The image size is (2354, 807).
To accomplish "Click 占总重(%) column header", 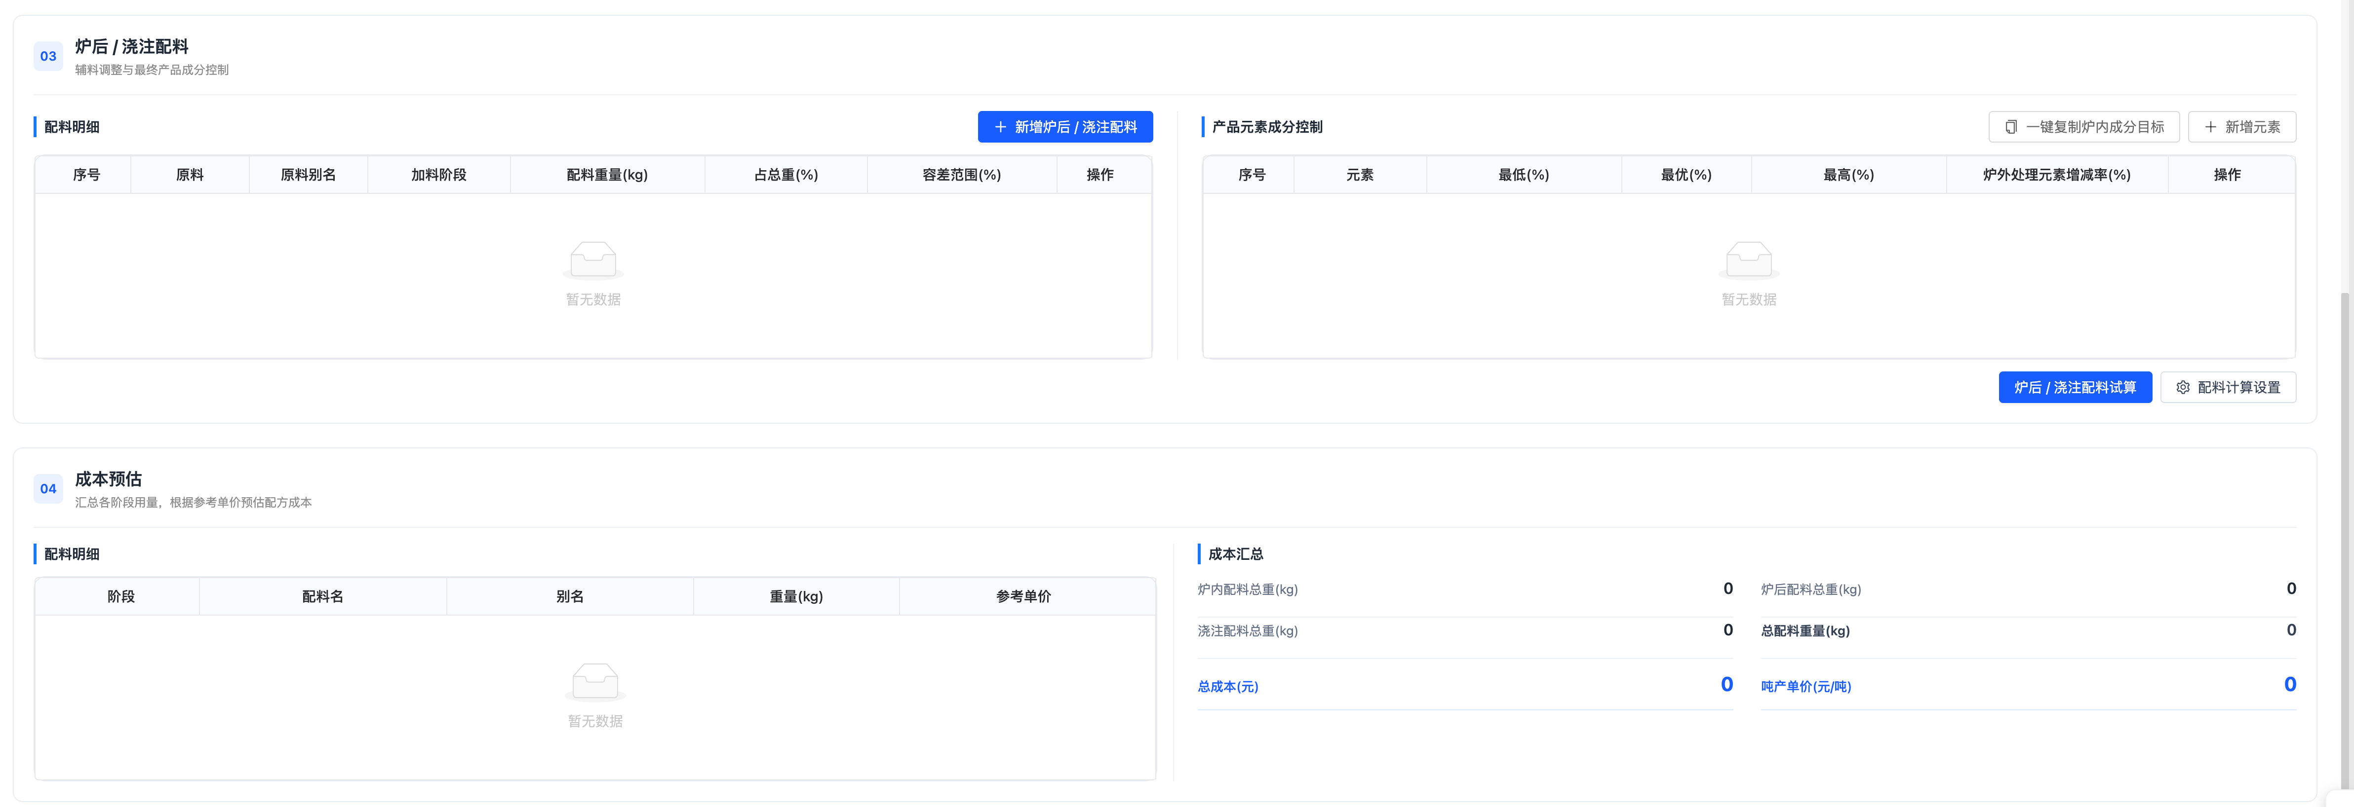I will (x=786, y=174).
